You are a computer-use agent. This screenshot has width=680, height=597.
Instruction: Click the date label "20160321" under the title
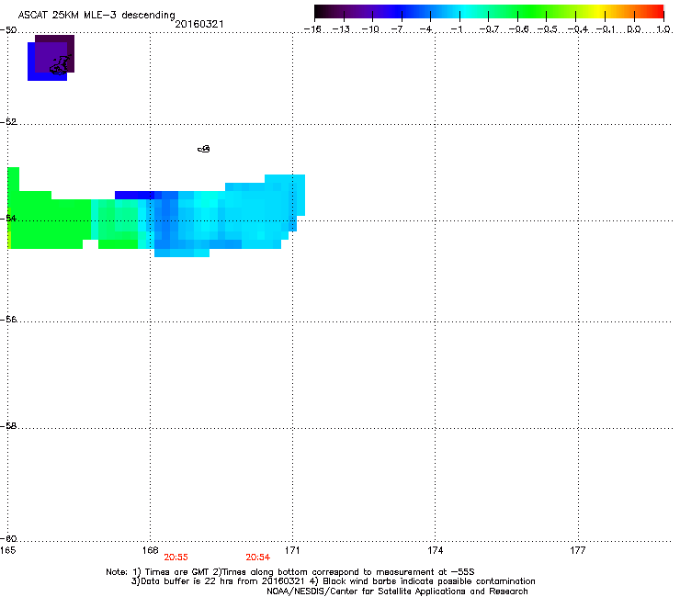pos(199,24)
